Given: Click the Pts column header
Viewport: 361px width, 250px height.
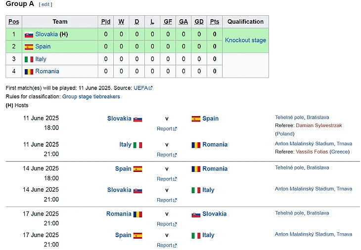Looking at the screenshot, I should (x=214, y=22).
